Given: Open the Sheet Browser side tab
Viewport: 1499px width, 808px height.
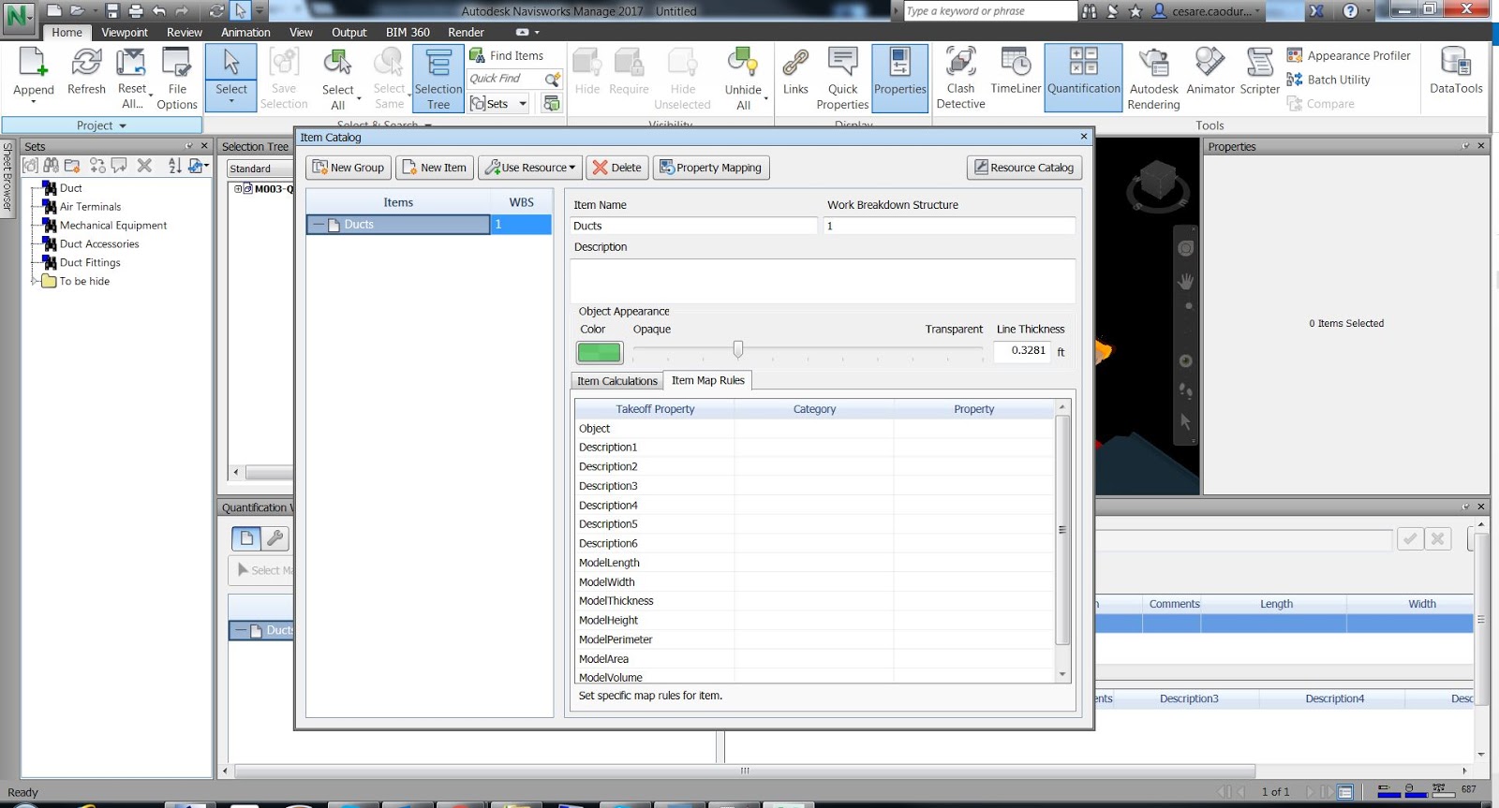Looking at the screenshot, I should [7, 177].
